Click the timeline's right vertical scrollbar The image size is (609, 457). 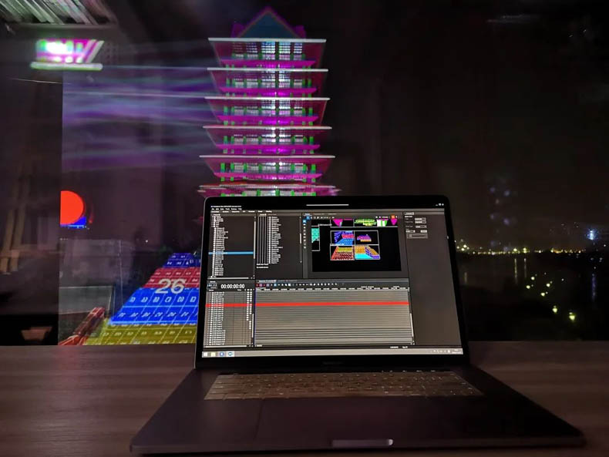click(412, 316)
